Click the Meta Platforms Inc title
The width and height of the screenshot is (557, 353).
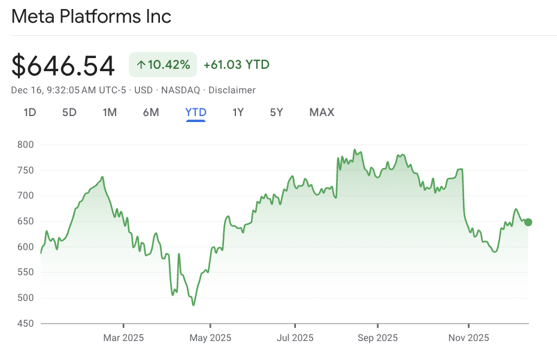pyautogui.click(x=92, y=16)
